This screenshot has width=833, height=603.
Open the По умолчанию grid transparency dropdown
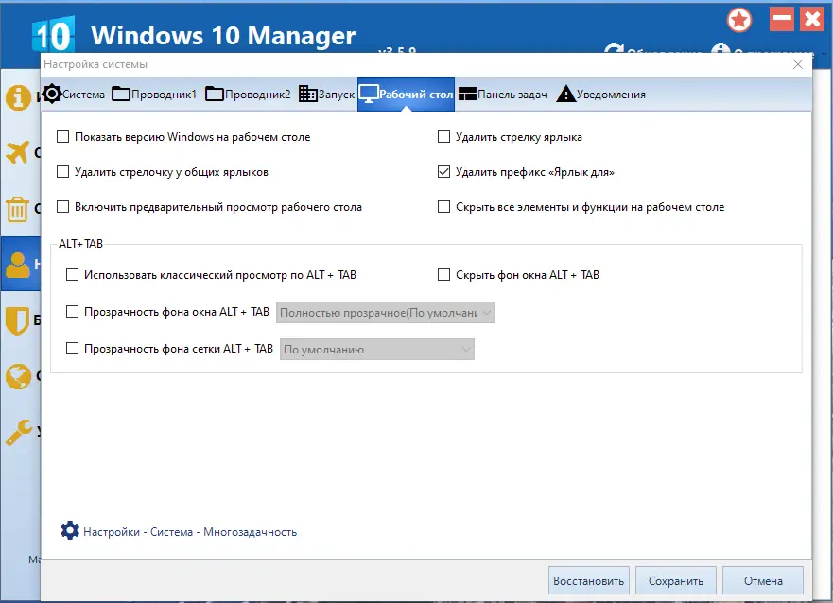(x=377, y=350)
